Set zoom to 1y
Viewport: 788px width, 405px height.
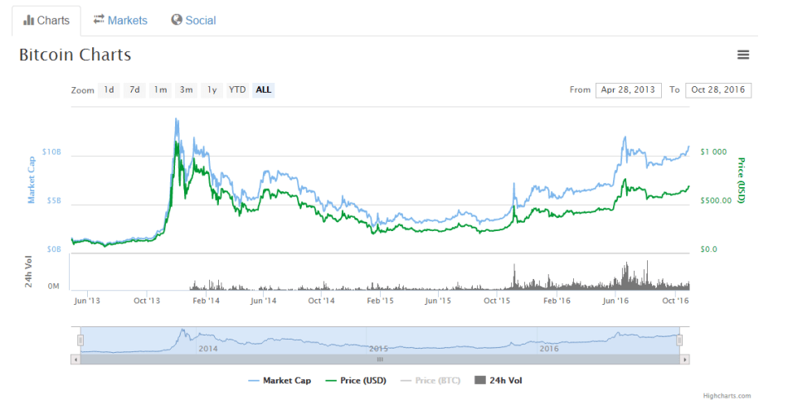click(212, 89)
